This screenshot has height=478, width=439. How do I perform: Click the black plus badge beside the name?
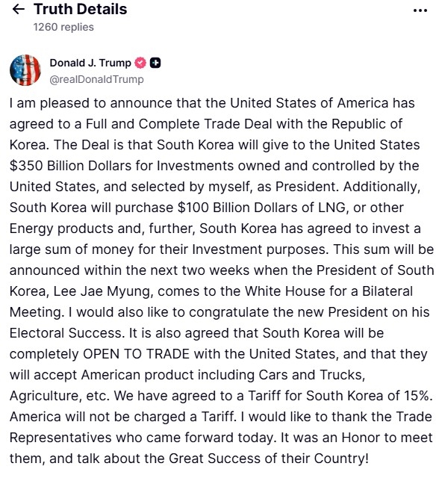(x=155, y=63)
